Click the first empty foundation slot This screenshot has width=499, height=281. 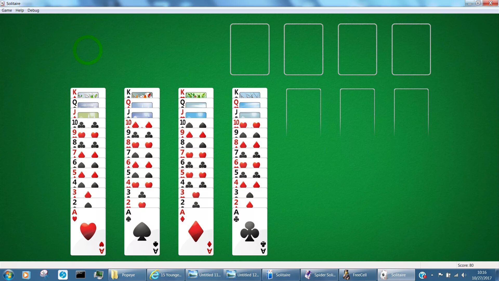[x=249, y=49]
